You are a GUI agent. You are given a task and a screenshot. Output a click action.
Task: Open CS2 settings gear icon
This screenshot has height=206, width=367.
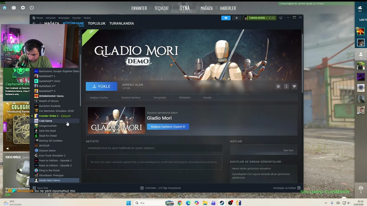point(23,8)
